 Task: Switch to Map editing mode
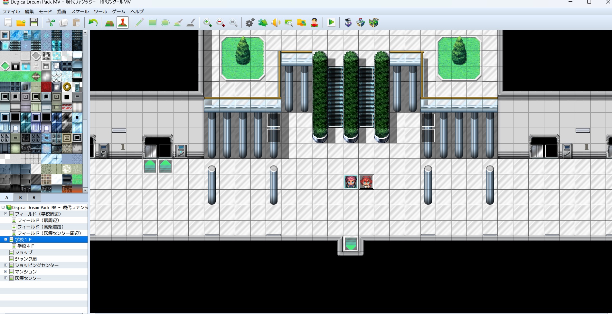[110, 23]
